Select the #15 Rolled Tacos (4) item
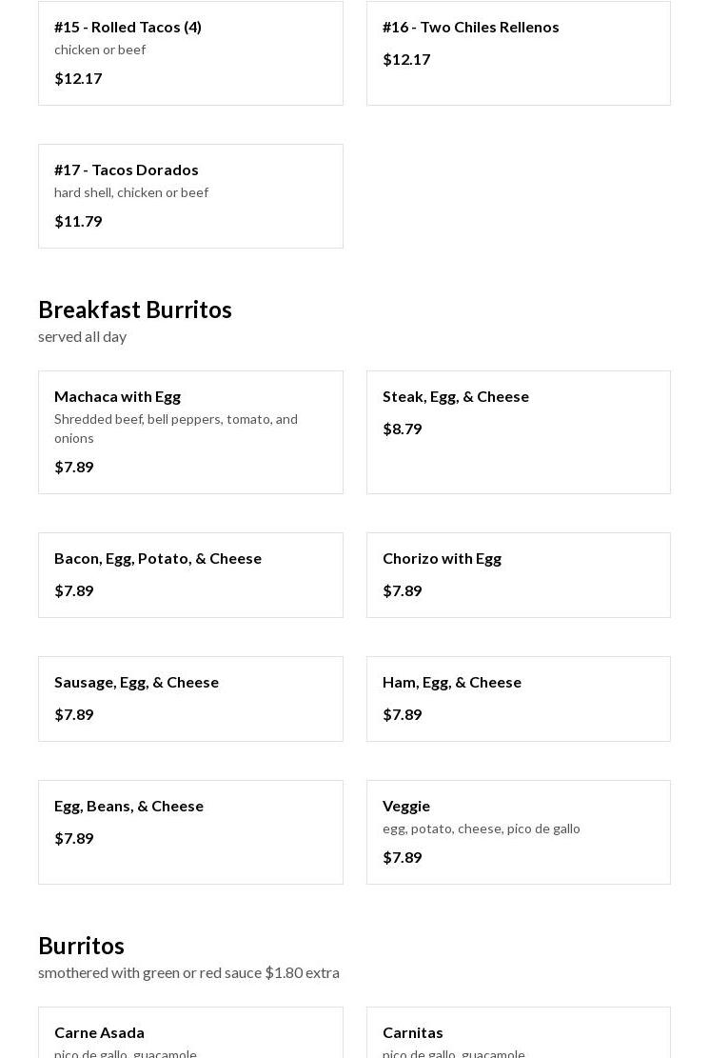 click(x=190, y=52)
